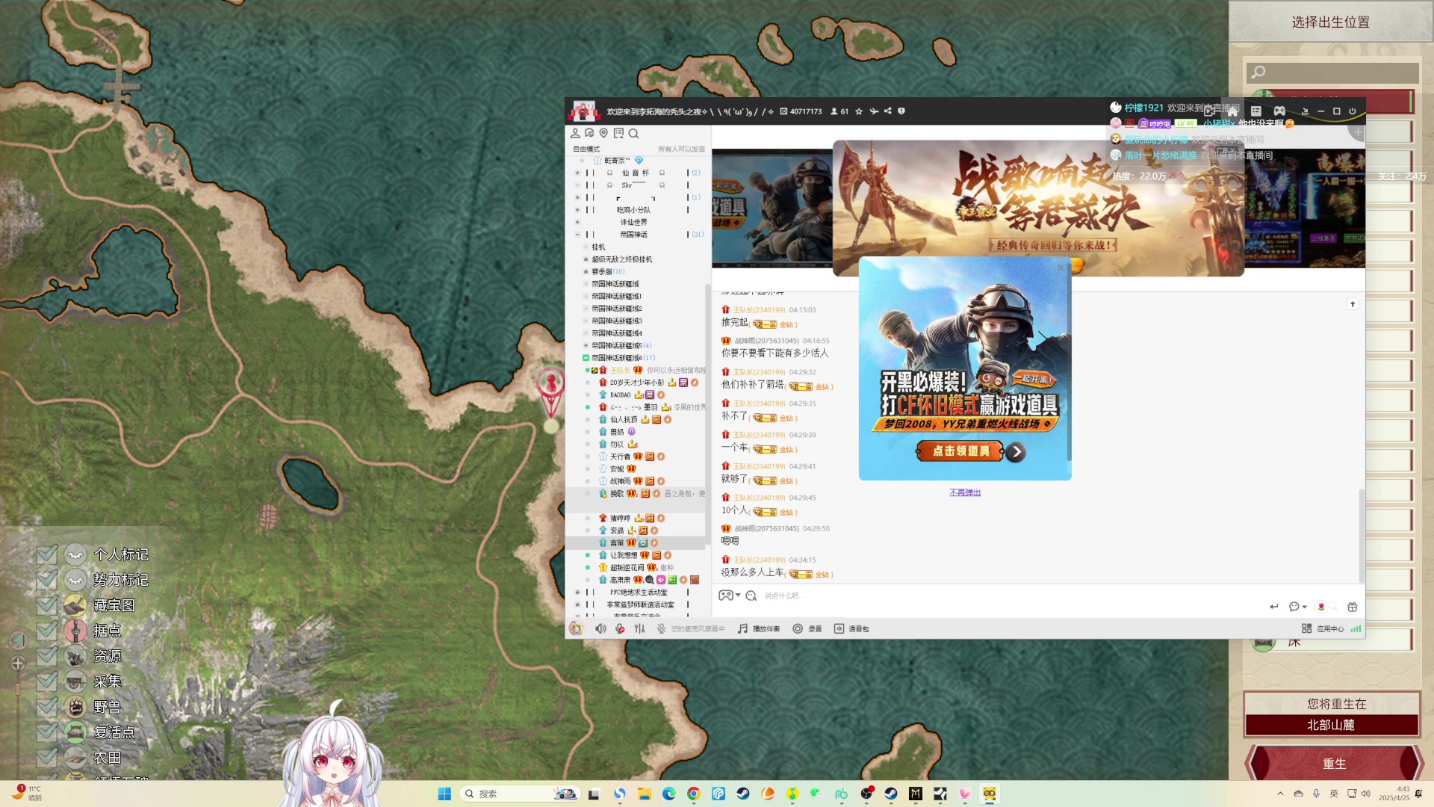Open 应用中心 app center

(1323, 628)
